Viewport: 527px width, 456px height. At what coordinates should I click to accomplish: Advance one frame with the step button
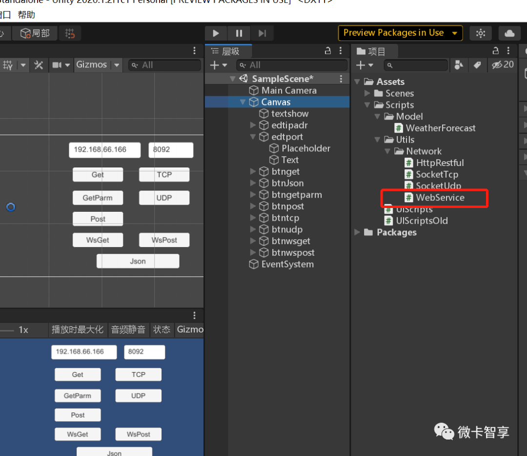[262, 33]
